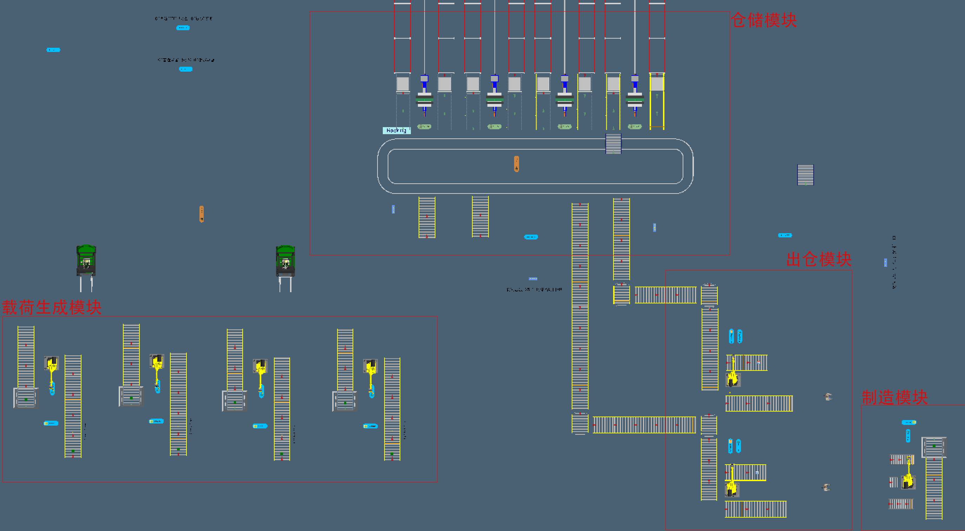965x531 pixels.
Task: Select the cyan node at far upper-left
Action: point(53,50)
